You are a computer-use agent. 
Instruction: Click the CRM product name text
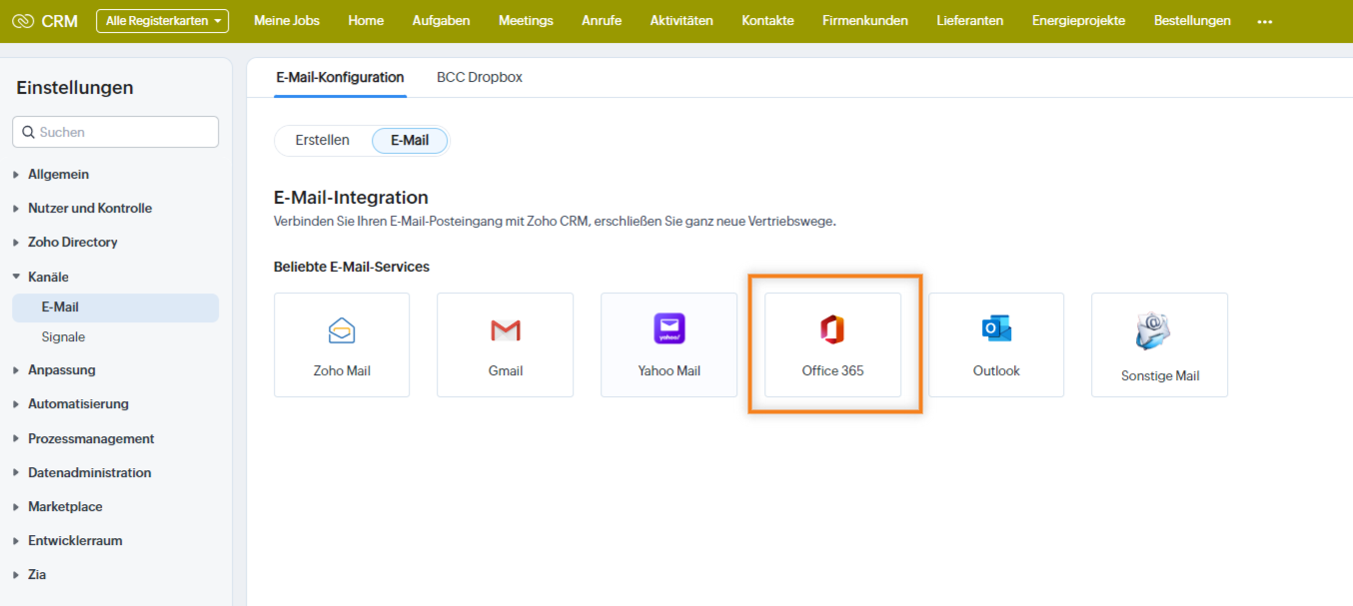click(60, 21)
